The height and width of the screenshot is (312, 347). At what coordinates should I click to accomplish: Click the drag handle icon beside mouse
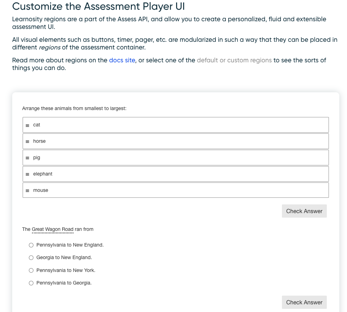[27, 190]
